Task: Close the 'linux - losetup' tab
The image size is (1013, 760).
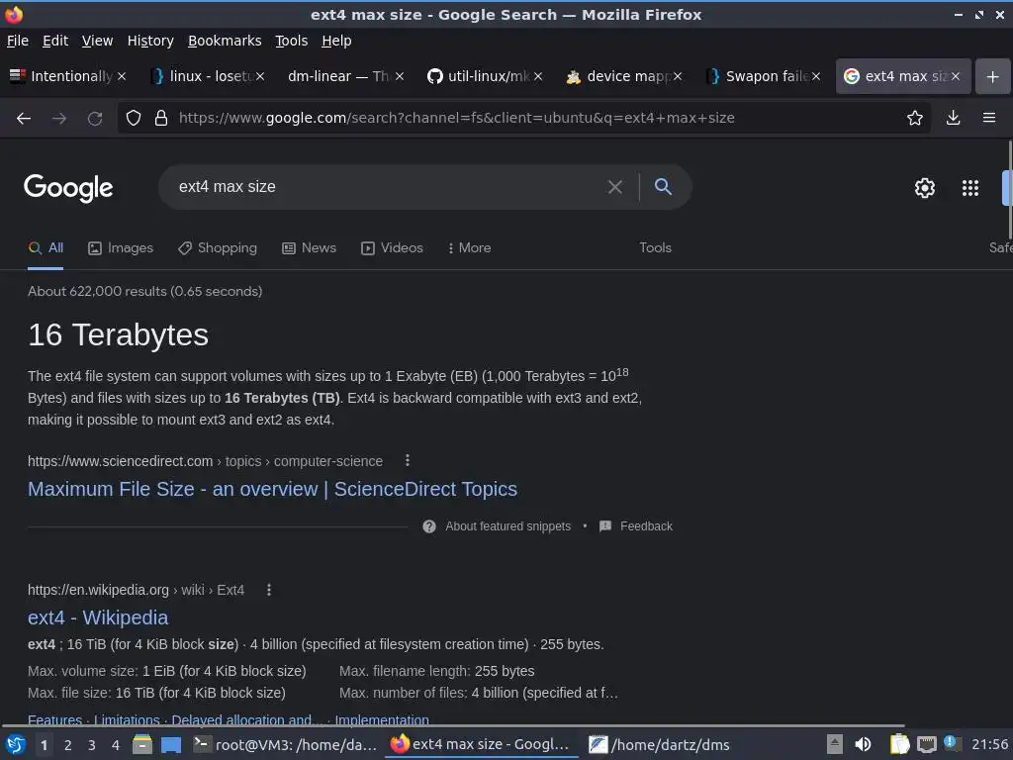Action: 260,76
